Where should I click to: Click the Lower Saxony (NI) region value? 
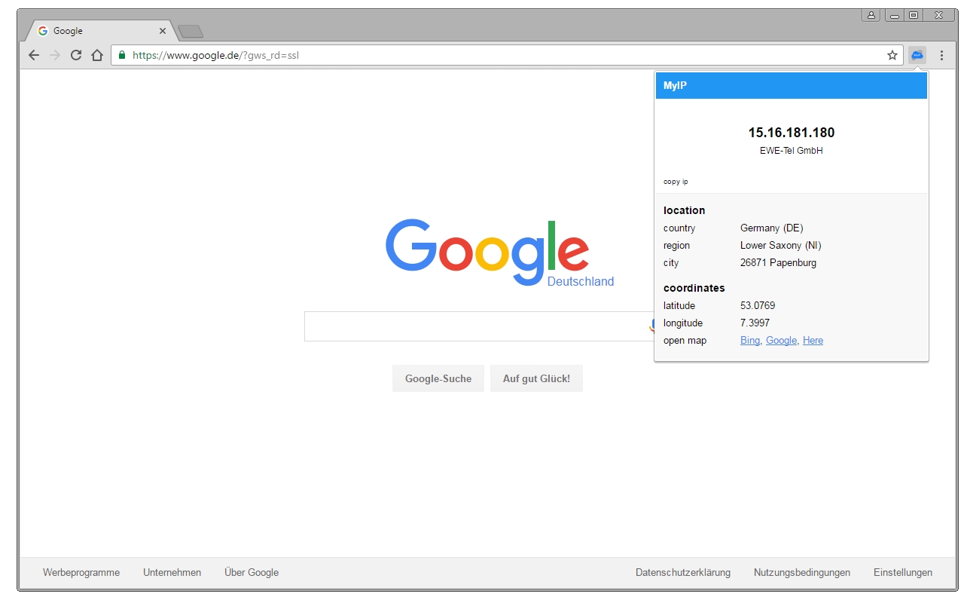tap(781, 245)
